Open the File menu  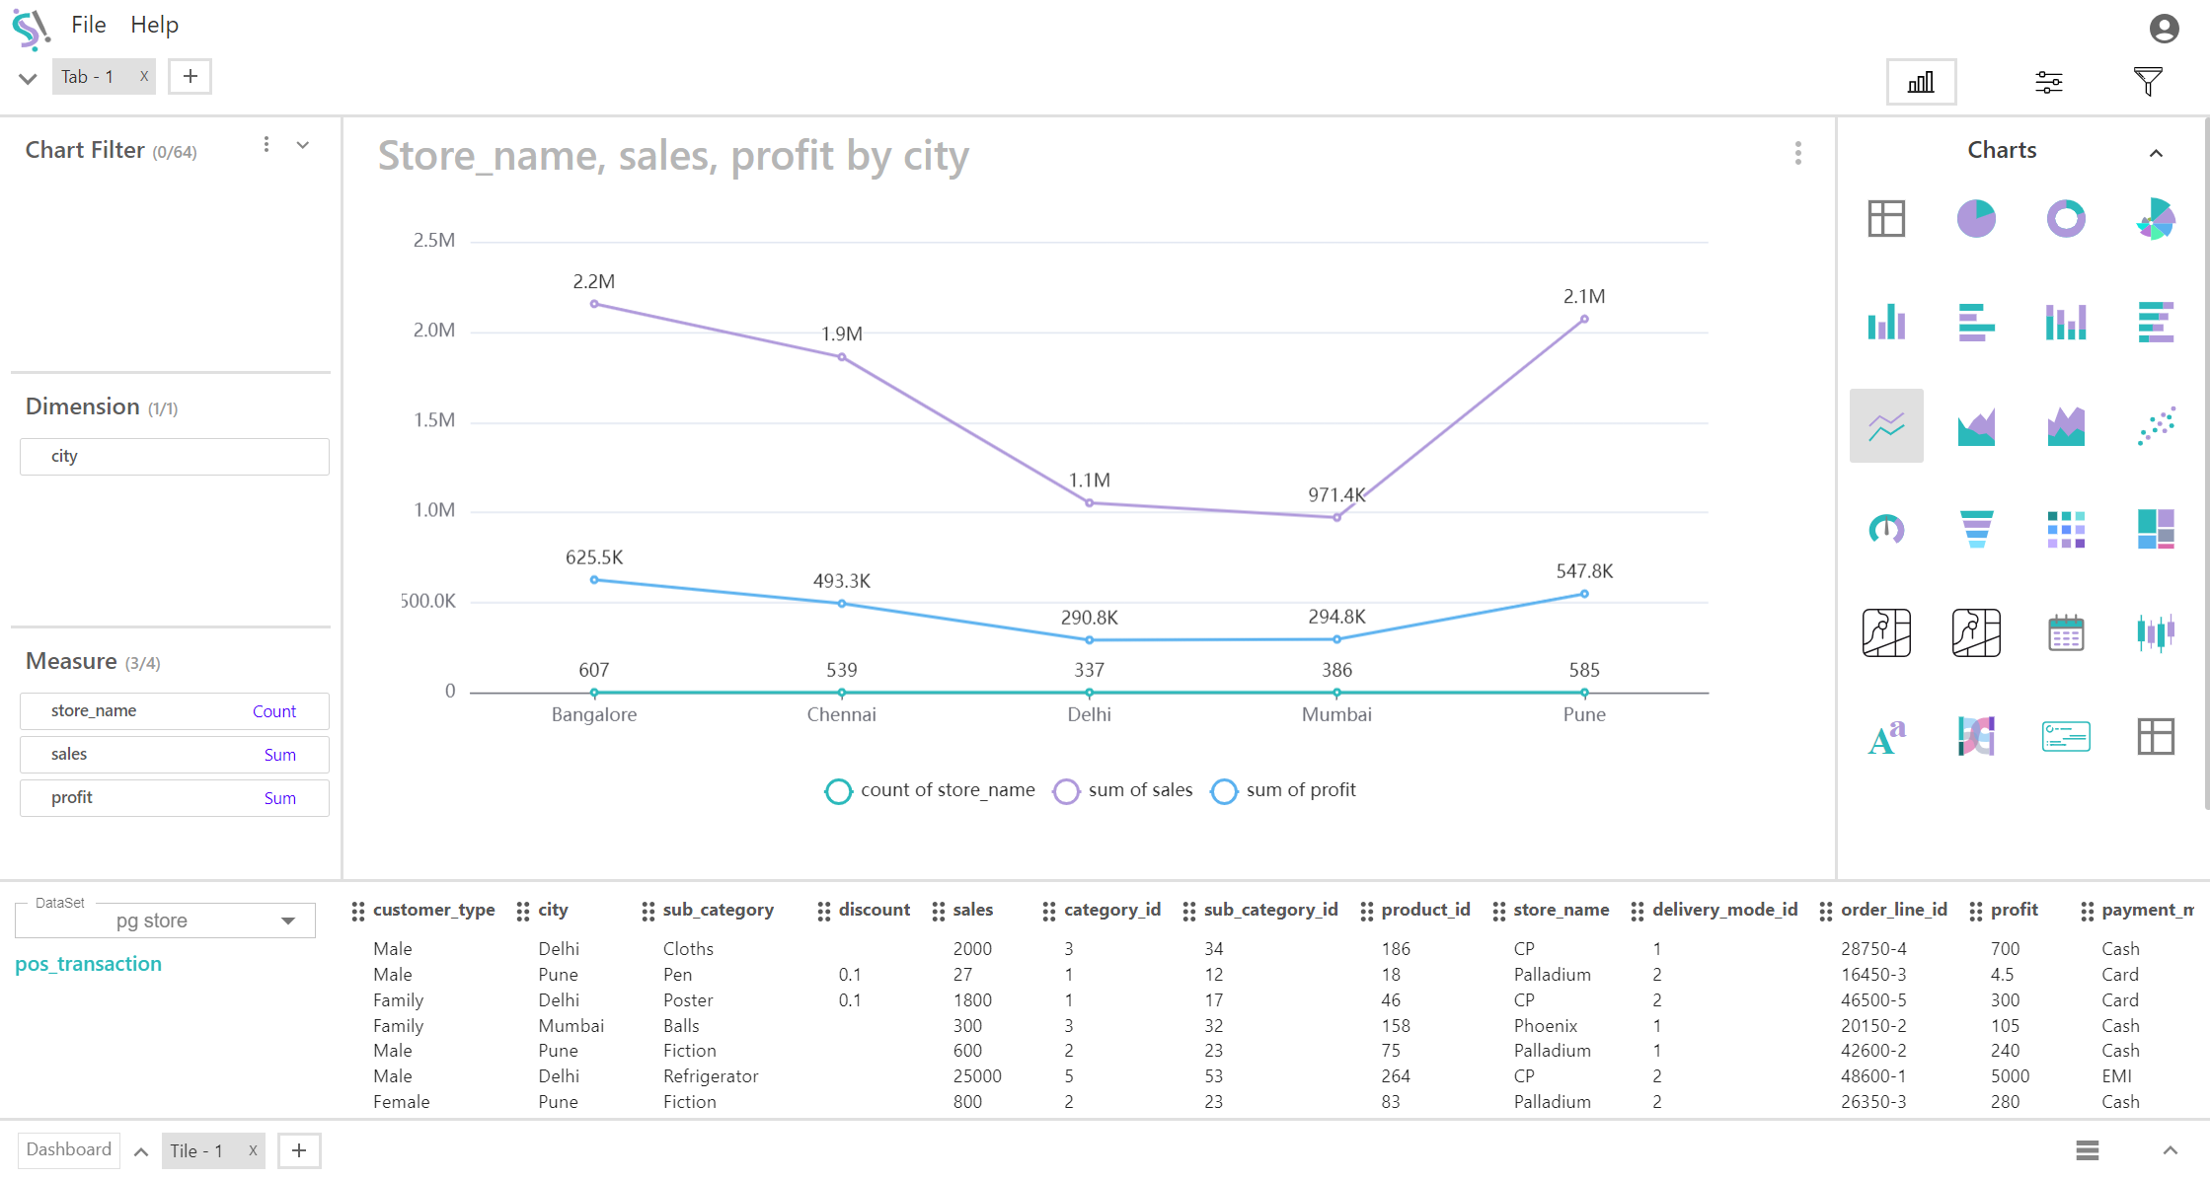click(x=88, y=25)
